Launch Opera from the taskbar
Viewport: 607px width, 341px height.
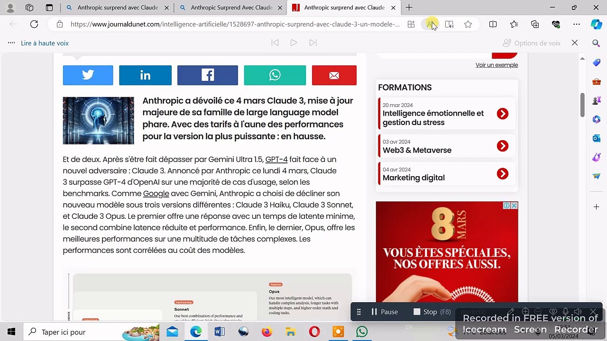(314, 332)
